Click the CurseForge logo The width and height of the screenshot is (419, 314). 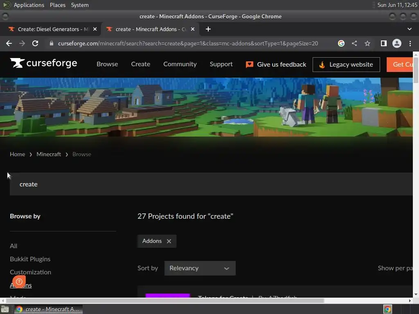click(x=43, y=63)
